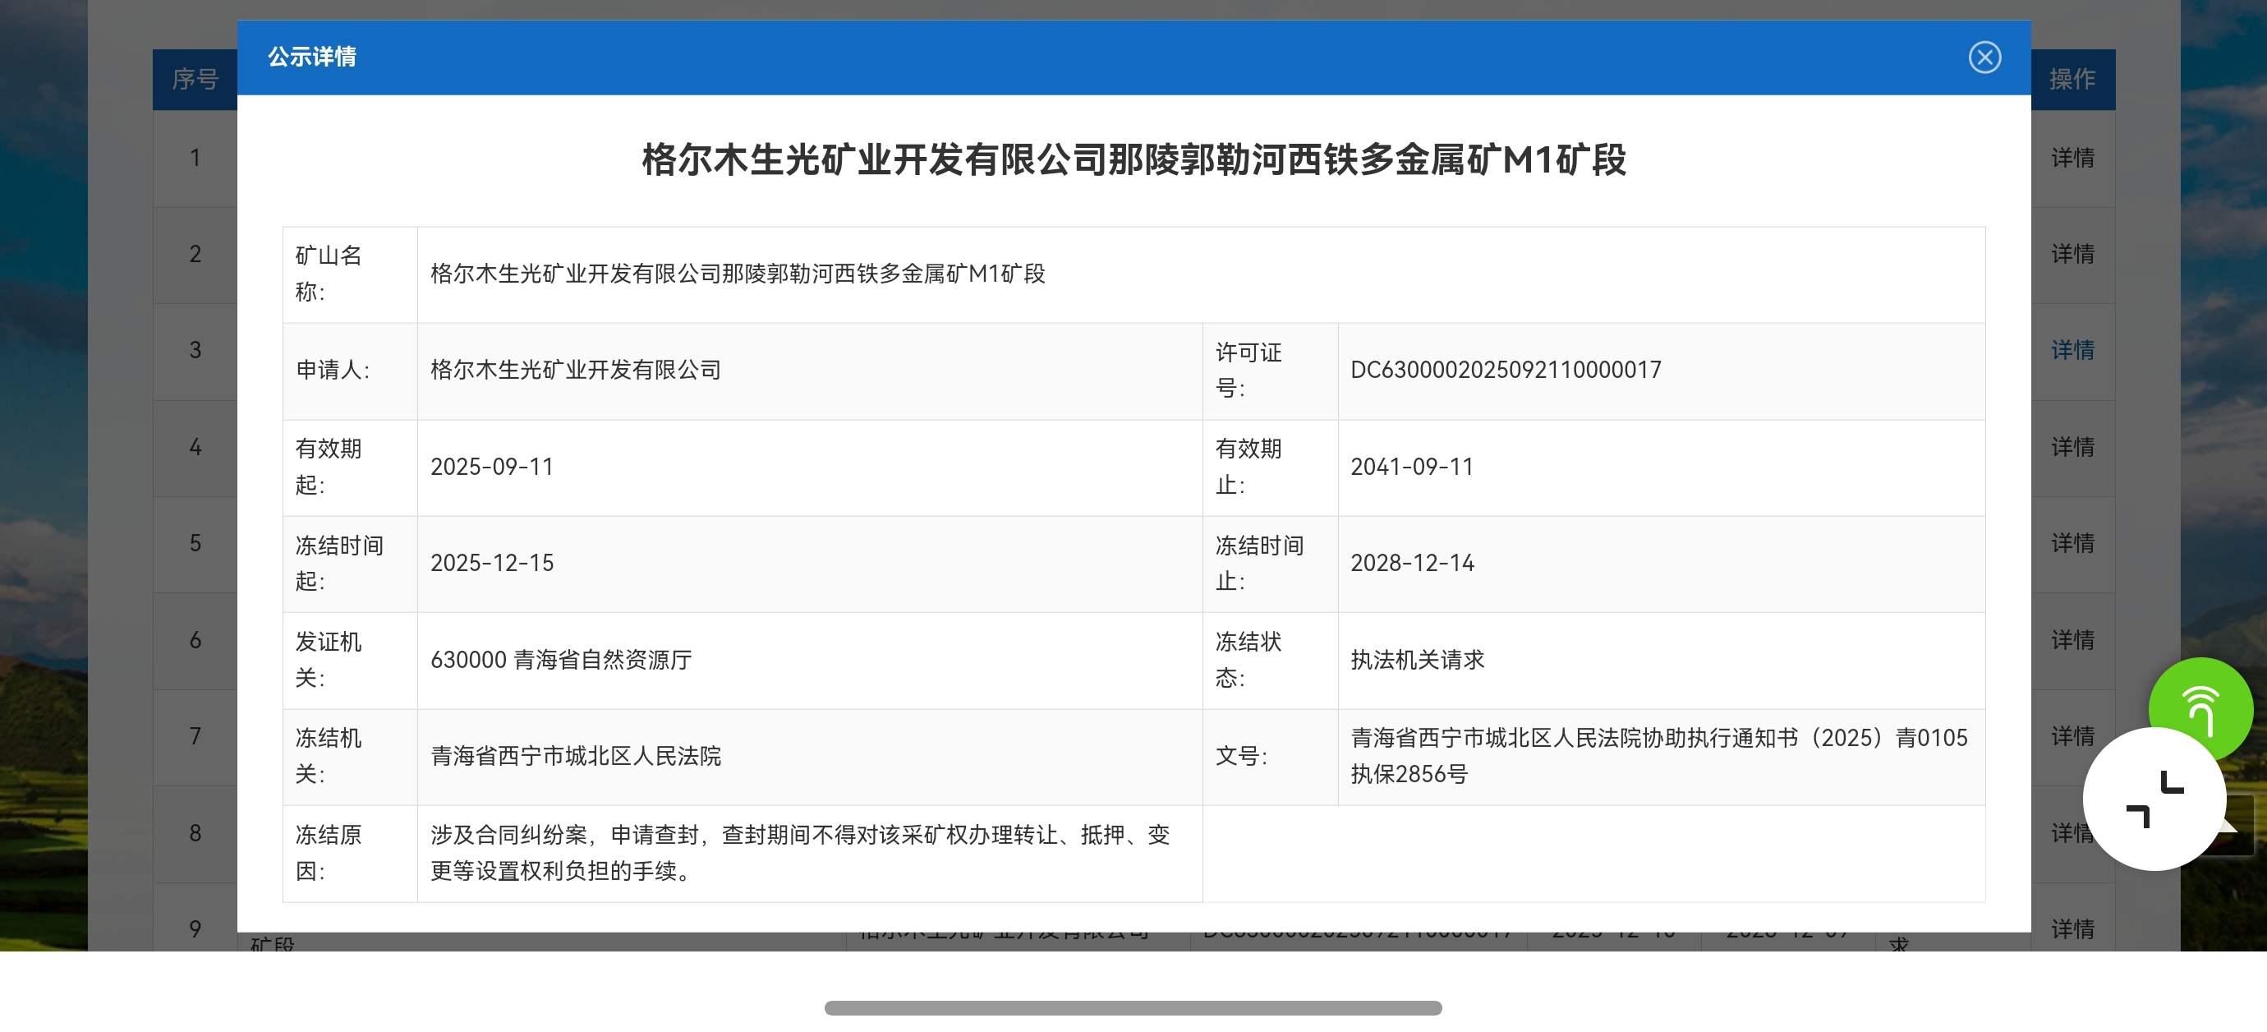This screenshot has height=1032, width=2267.
Task: Close the 公示详情 dialog with X icon
Action: point(1984,58)
